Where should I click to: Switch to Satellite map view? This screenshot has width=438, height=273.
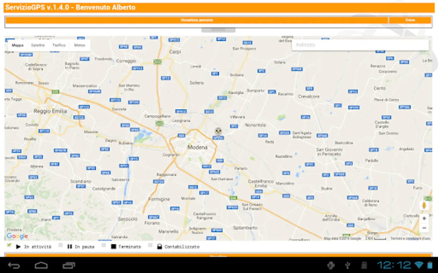pyautogui.click(x=38, y=45)
